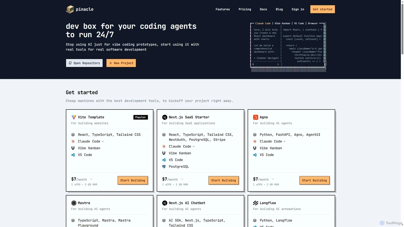Switch to Vibe Kanban tab in terminal preview
The width and height of the screenshot is (404, 227).
pos(282,23)
